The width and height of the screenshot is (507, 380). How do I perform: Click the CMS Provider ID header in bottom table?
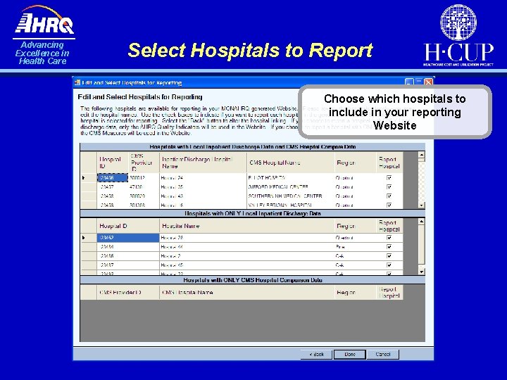coord(128,293)
